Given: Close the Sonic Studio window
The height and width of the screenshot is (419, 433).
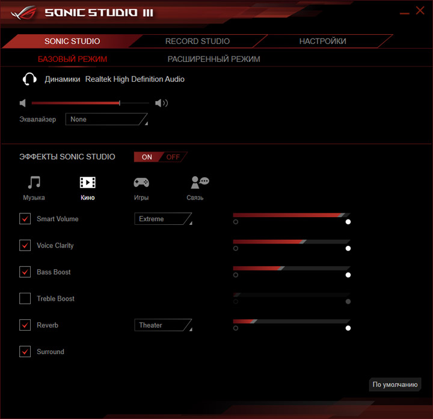Looking at the screenshot, I should pos(420,11).
